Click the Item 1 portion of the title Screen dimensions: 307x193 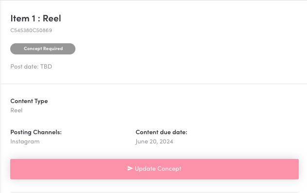pos(23,18)
